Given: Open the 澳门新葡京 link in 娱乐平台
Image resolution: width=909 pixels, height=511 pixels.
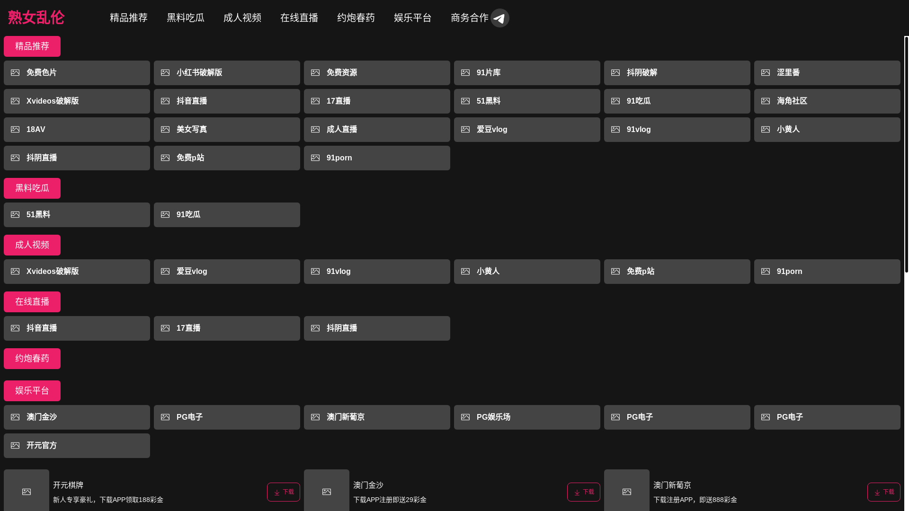Looking at the screenshot, I should [377, 417].
